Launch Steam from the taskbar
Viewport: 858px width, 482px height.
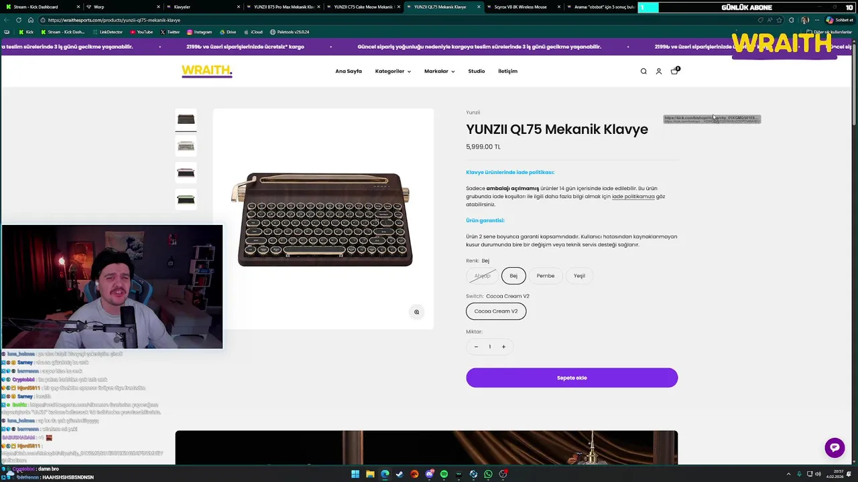tap(400, 475)
